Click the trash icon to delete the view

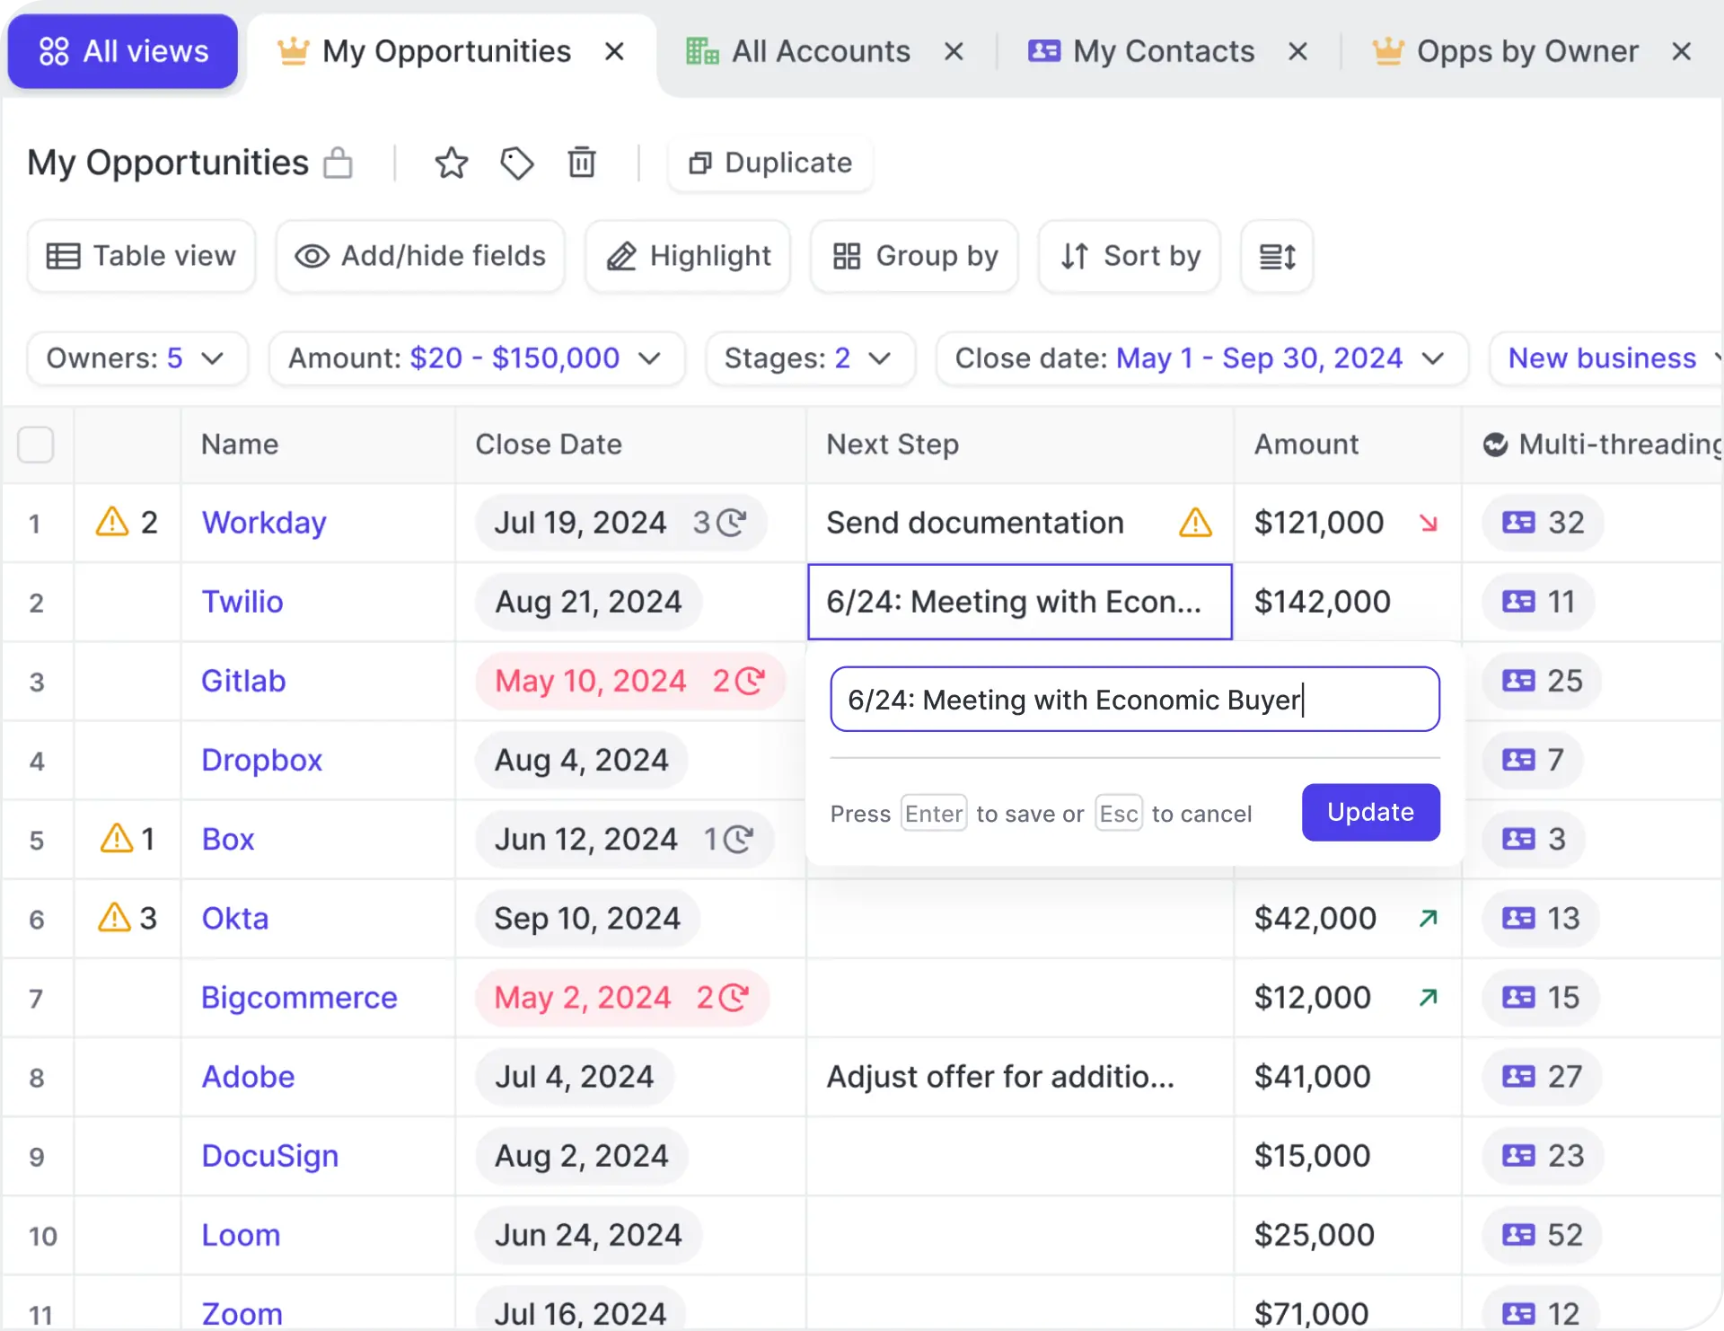[x=582, y=163]
